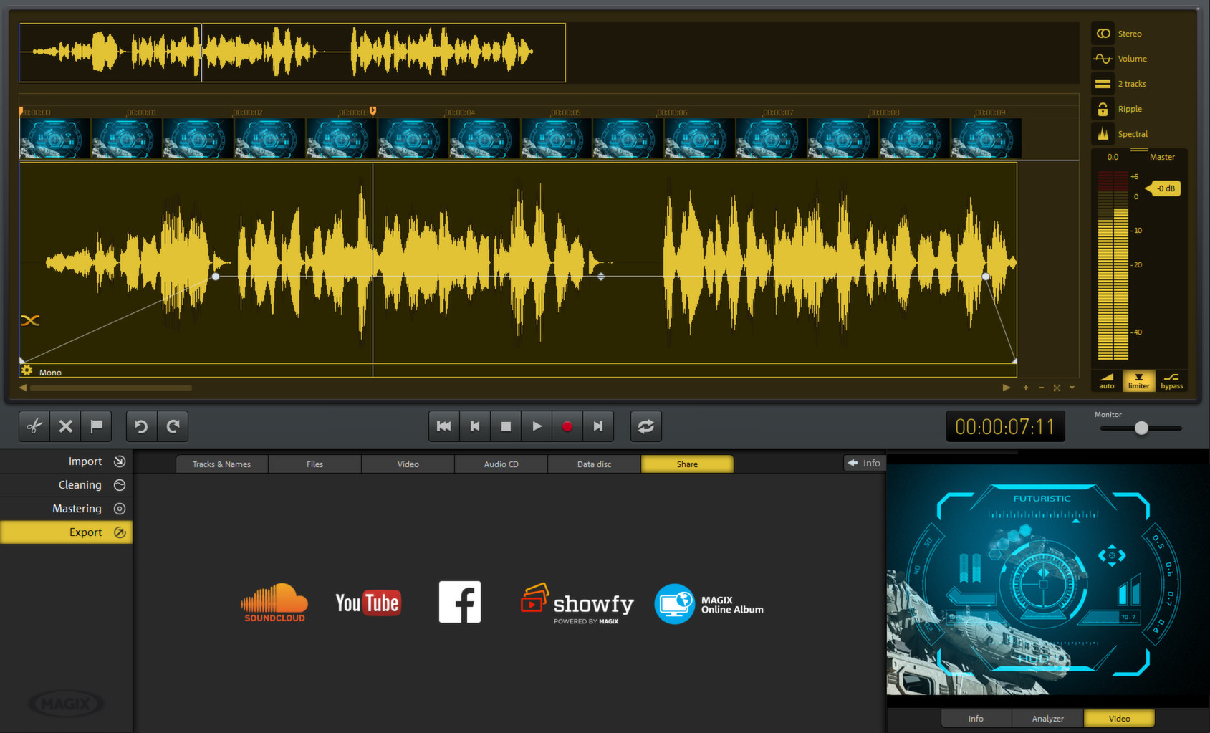Image resolution: width=1210 pixels, height=733 pixels.
Task: Skip to previous marker
Action: click(475, 426)
